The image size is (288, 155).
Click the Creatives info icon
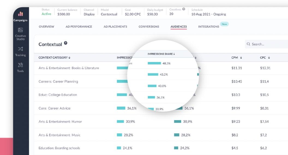184,9
